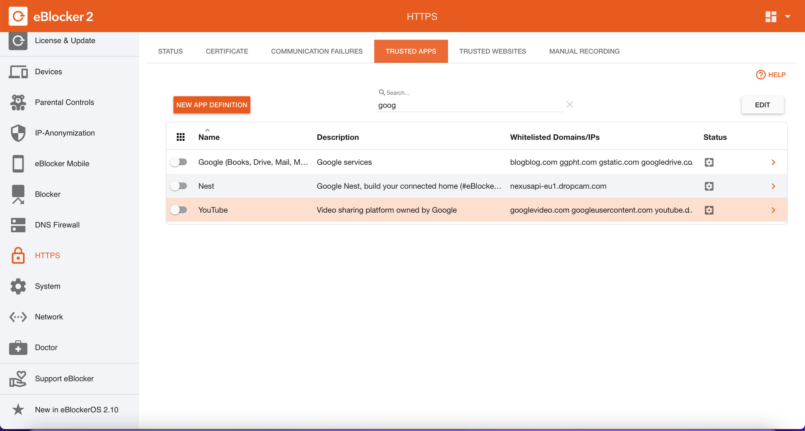Turn on the YouTube trusted app switch

pos(178,210)
